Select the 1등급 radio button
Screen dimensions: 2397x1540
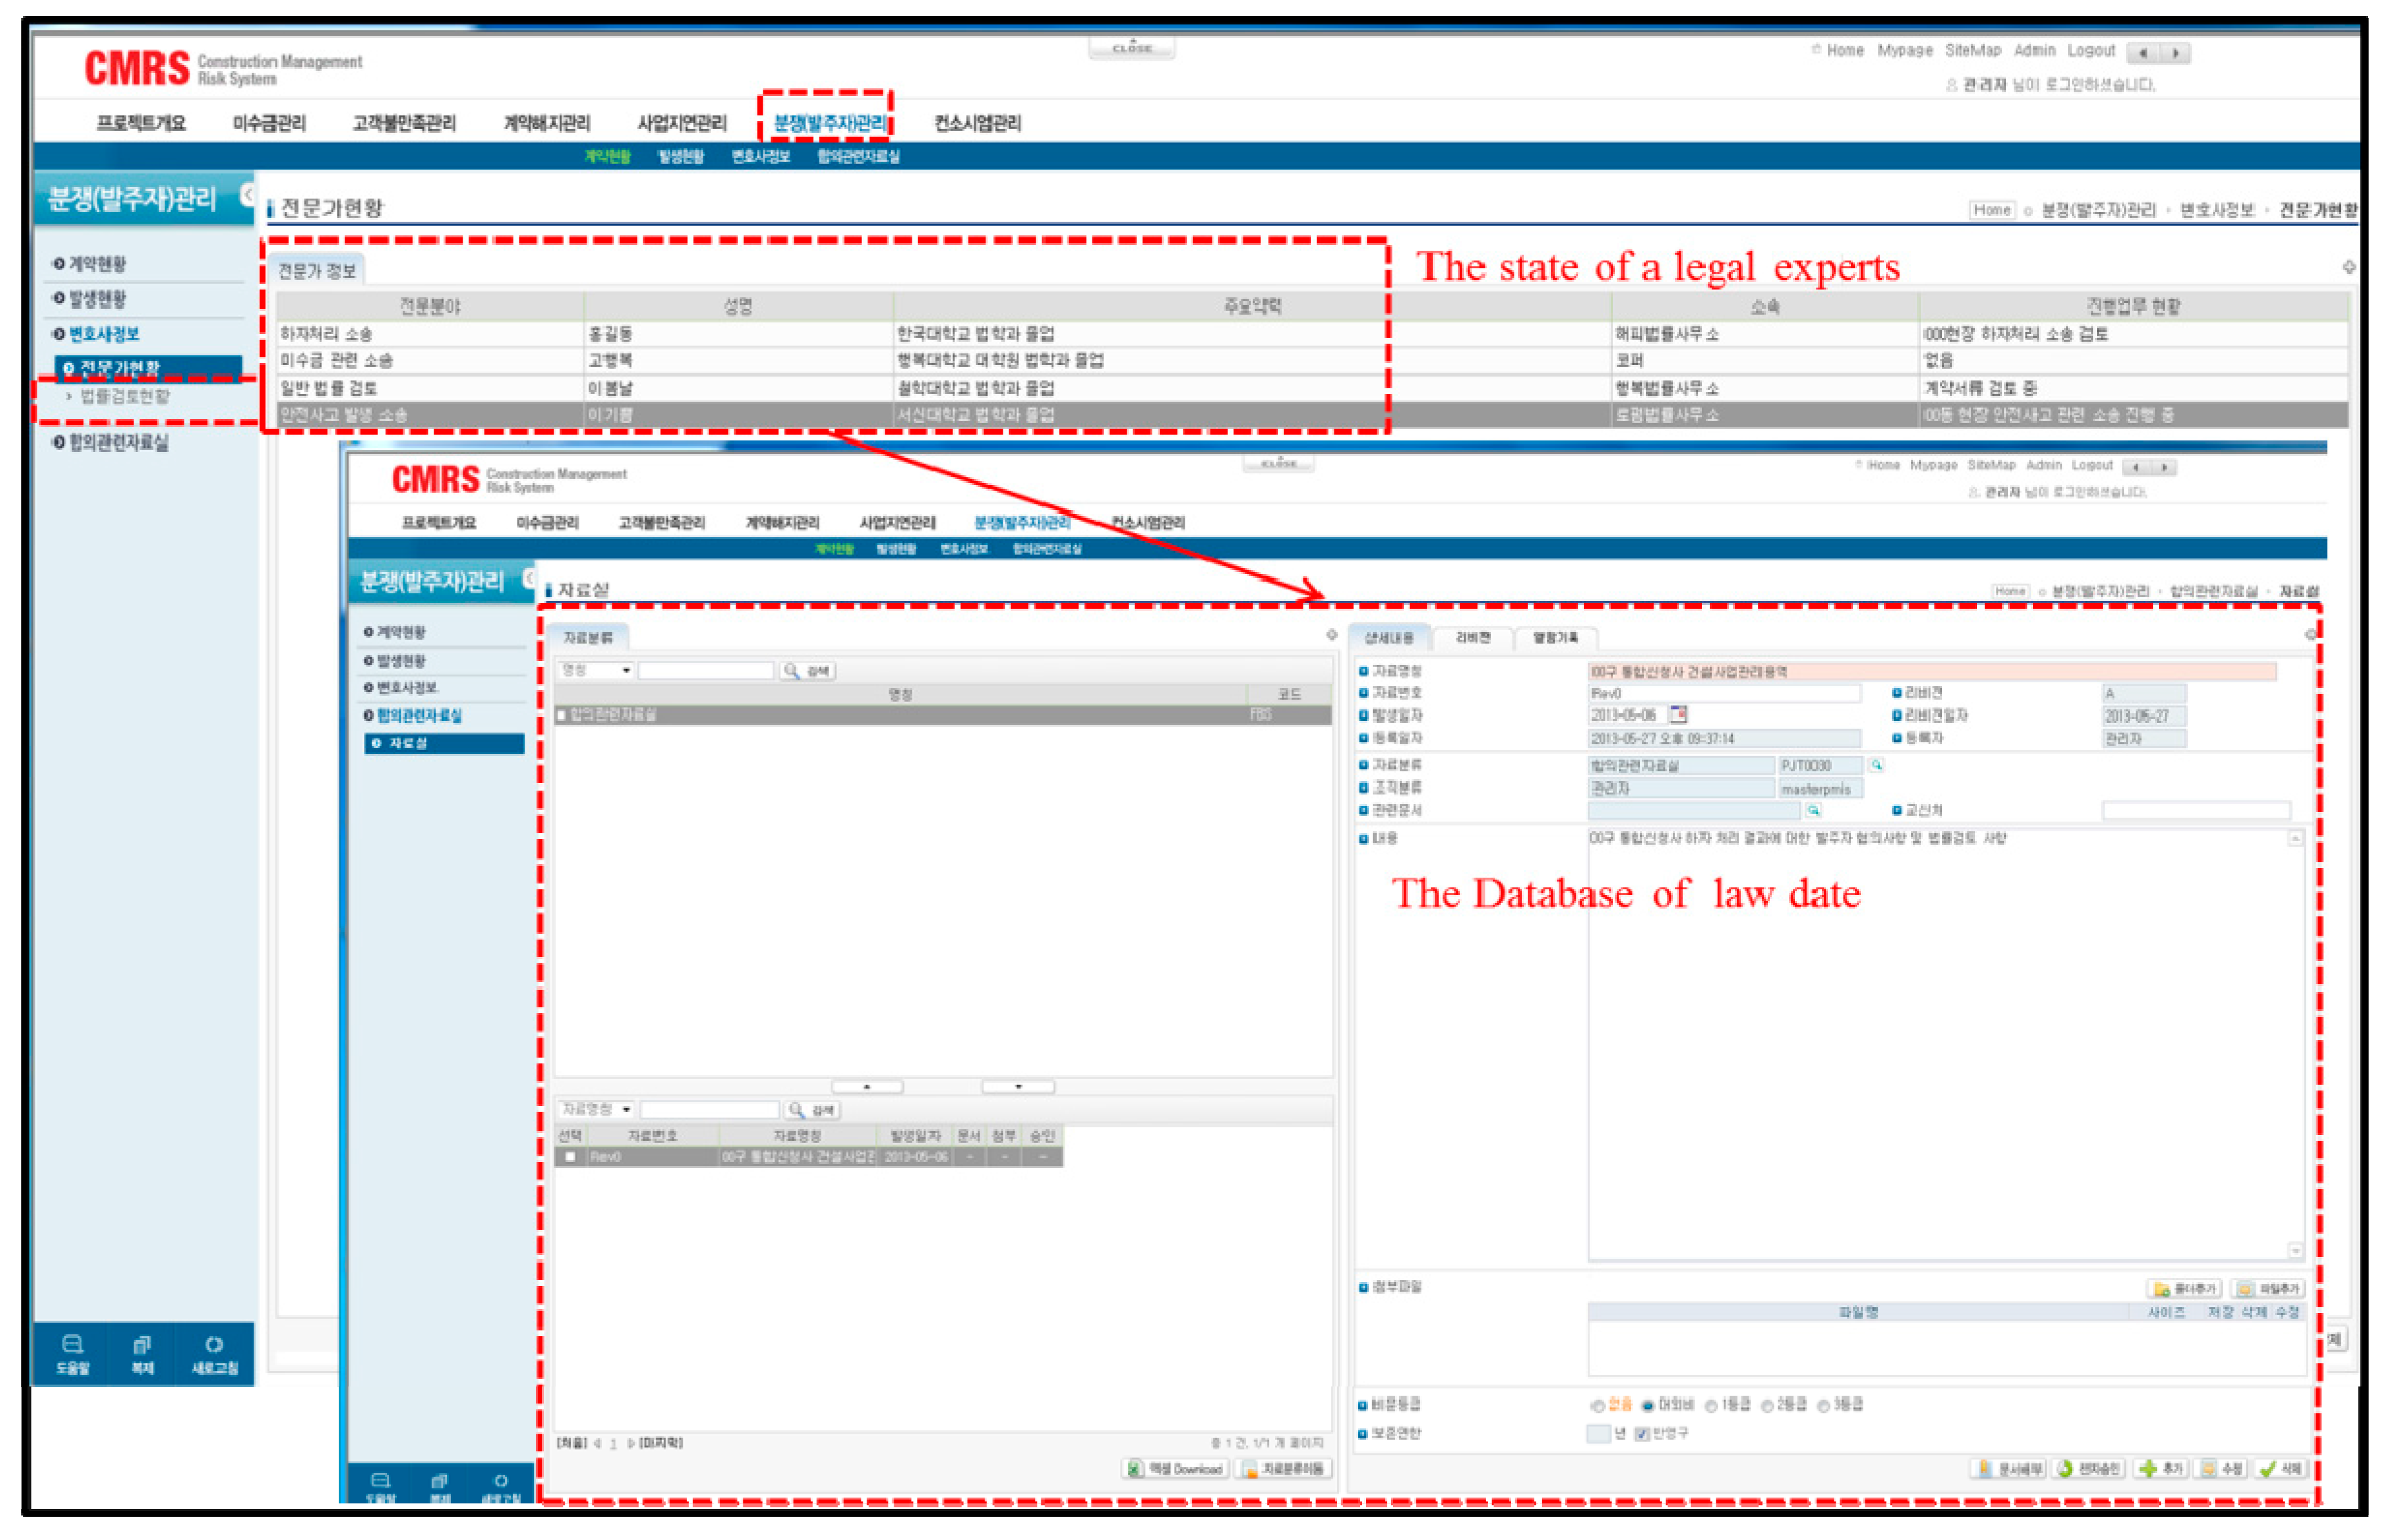[x=1712, y=1406]
